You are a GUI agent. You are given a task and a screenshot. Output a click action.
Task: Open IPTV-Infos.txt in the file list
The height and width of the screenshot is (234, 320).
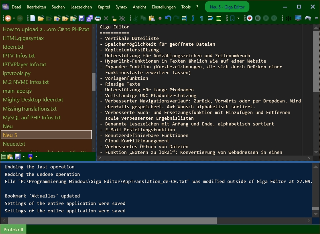19,55
